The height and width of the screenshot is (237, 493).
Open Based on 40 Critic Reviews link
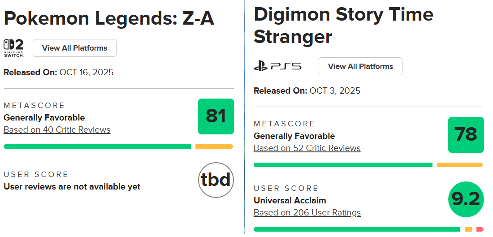tap(57, 130)
